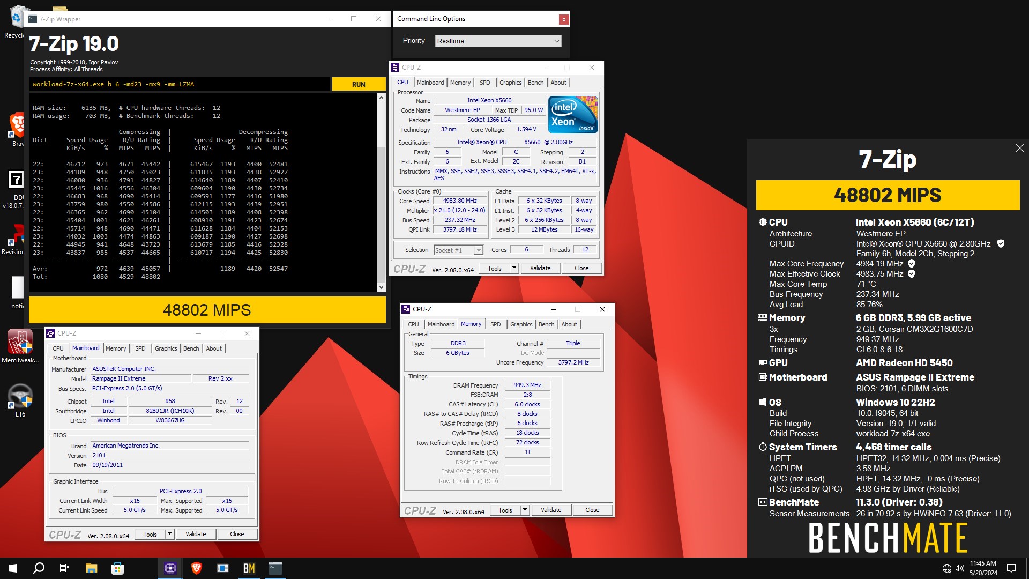Open Memory tab in Mainboard CPU-Z window
The height and width of the screenshot is (579, 1029).
[x=116, y=348]
